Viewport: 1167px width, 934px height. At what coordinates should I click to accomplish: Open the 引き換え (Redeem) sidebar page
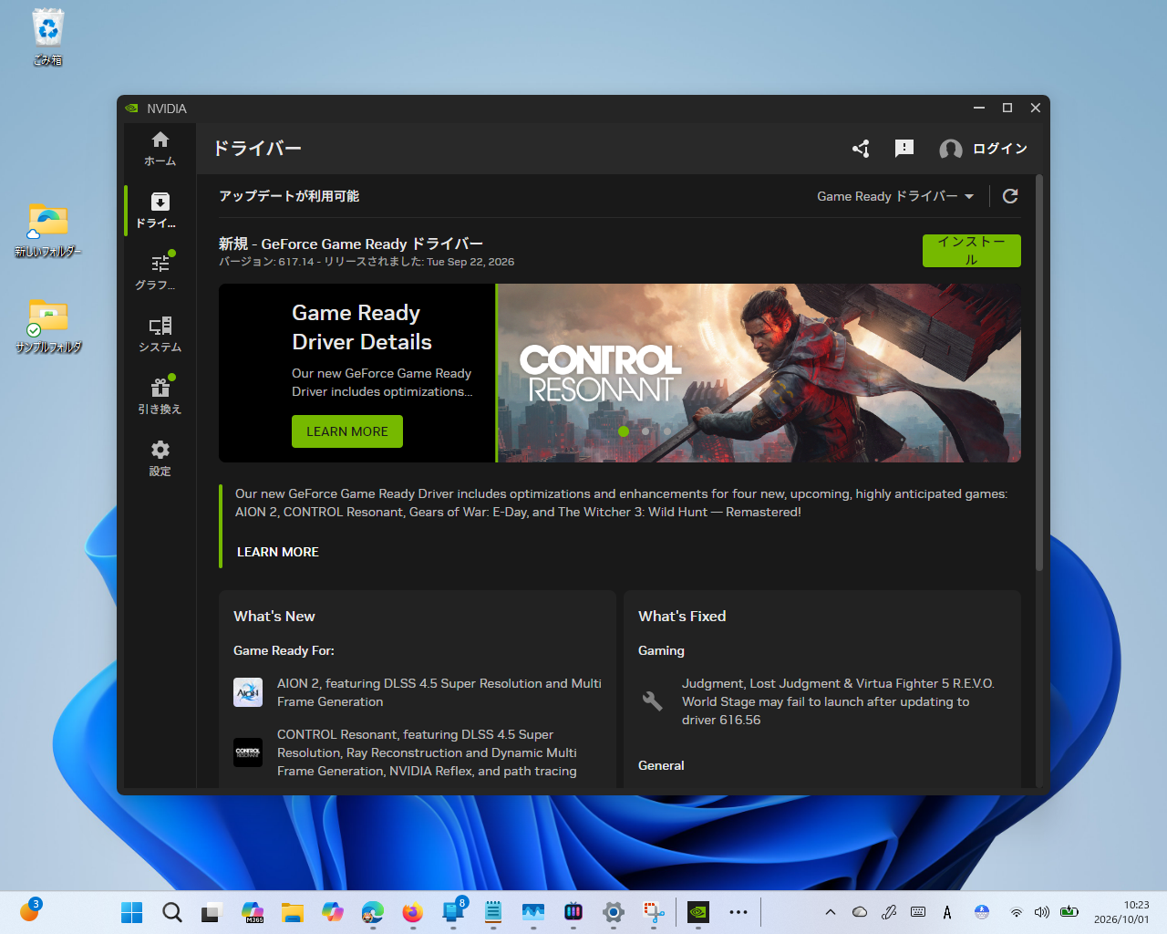point(160,396)
